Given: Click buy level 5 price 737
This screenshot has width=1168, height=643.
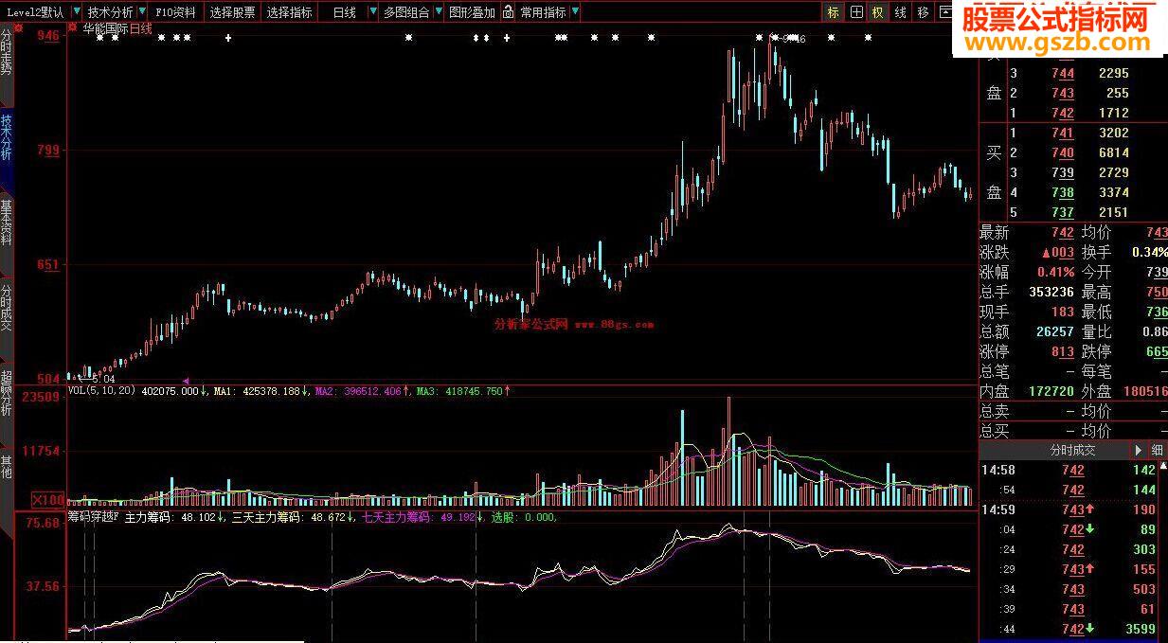Looking at the screenshot, I should 1063,213.
